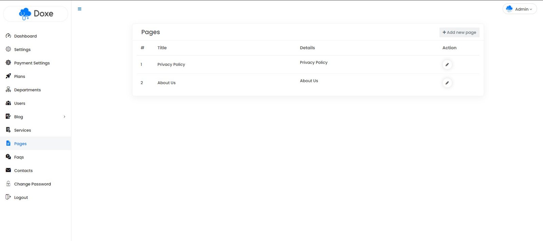543x241 pixels.
Task: Click the Doxe logo
Action: pos(36,14)
